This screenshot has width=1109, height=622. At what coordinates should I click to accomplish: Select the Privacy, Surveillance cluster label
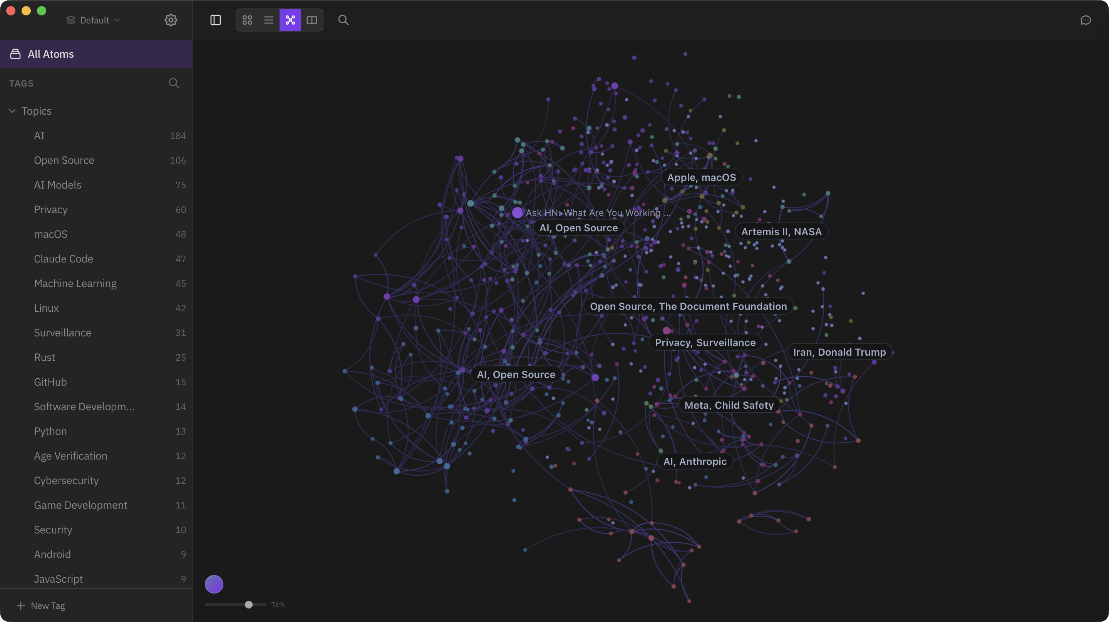(705, 343)
